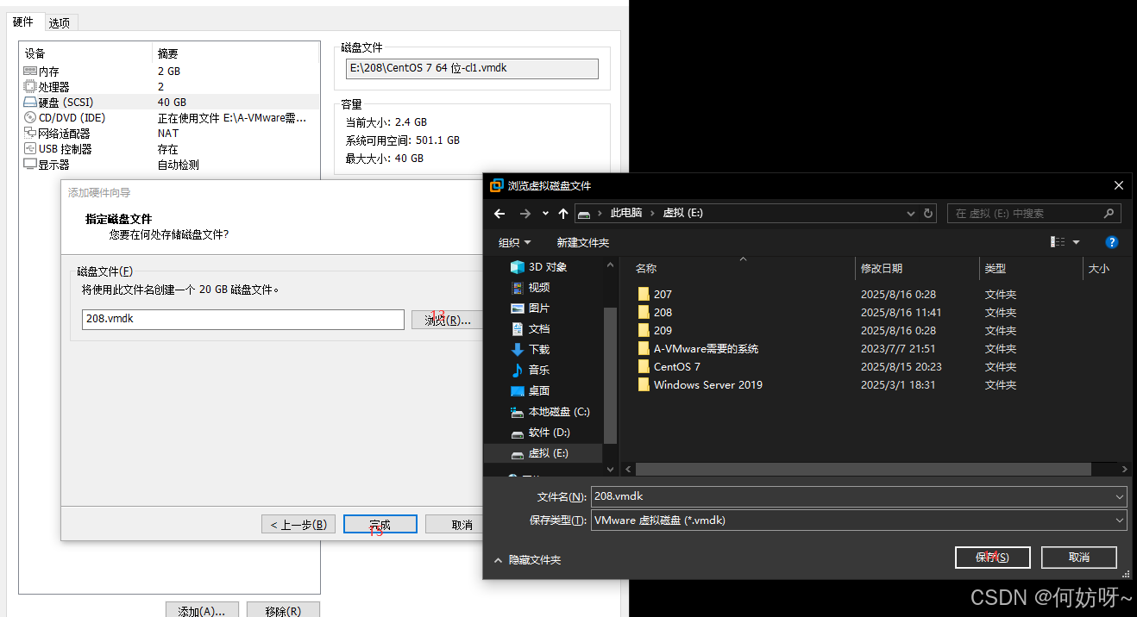The width and height of the screenshot is (1137, 617).
Task: Expand the address bar path history dropdown
Action: (x=911, y=213)
